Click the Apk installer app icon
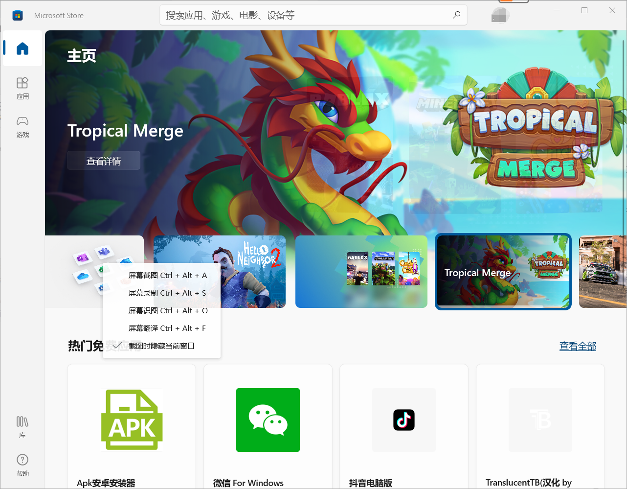Viewport: 627px width, 489px height. pos(132,420)
